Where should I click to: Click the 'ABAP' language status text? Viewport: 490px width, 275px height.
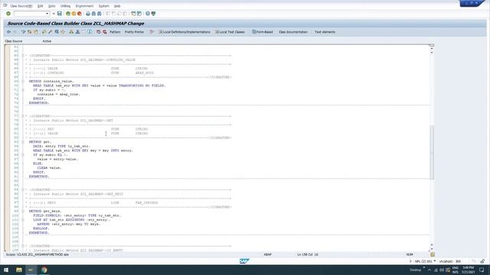267,254
